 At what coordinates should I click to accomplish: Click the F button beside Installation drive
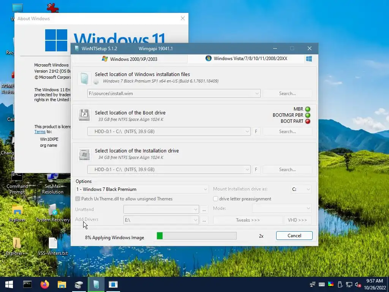(256, 170)
